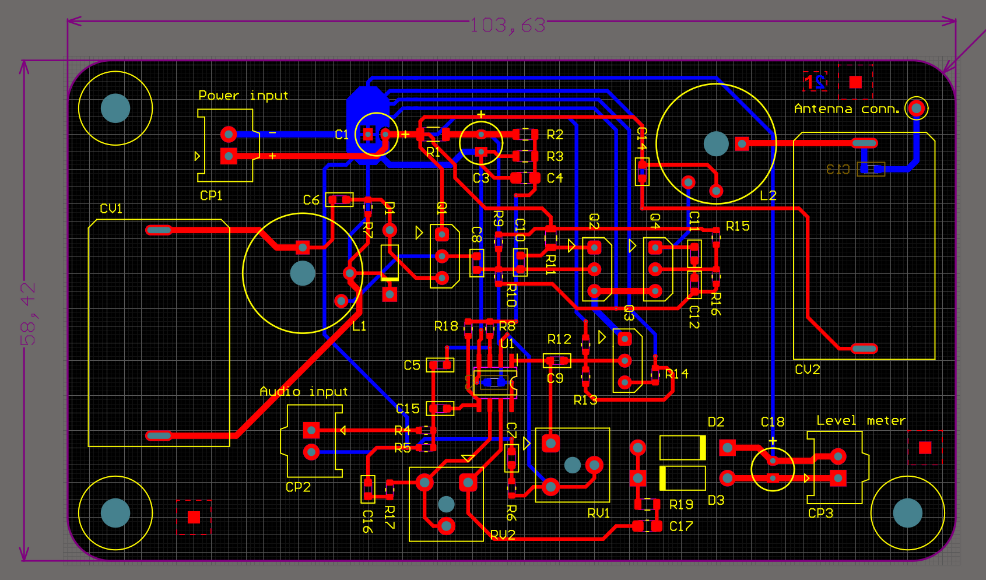Select the R12 designator text

[559, 339]
